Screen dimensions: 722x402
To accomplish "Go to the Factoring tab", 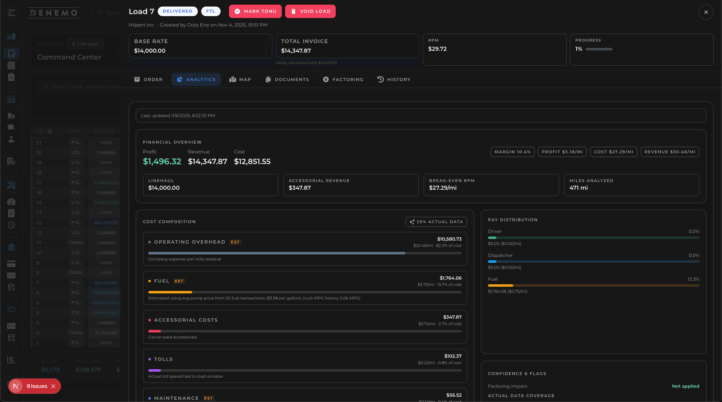I will [x=343, y=79].
